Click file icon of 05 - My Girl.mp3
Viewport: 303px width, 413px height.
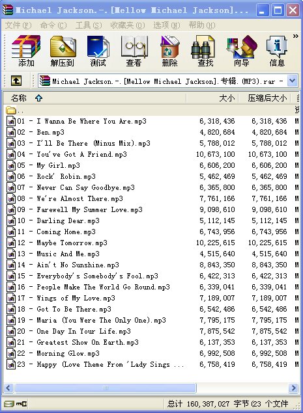(x=11, y=165)
